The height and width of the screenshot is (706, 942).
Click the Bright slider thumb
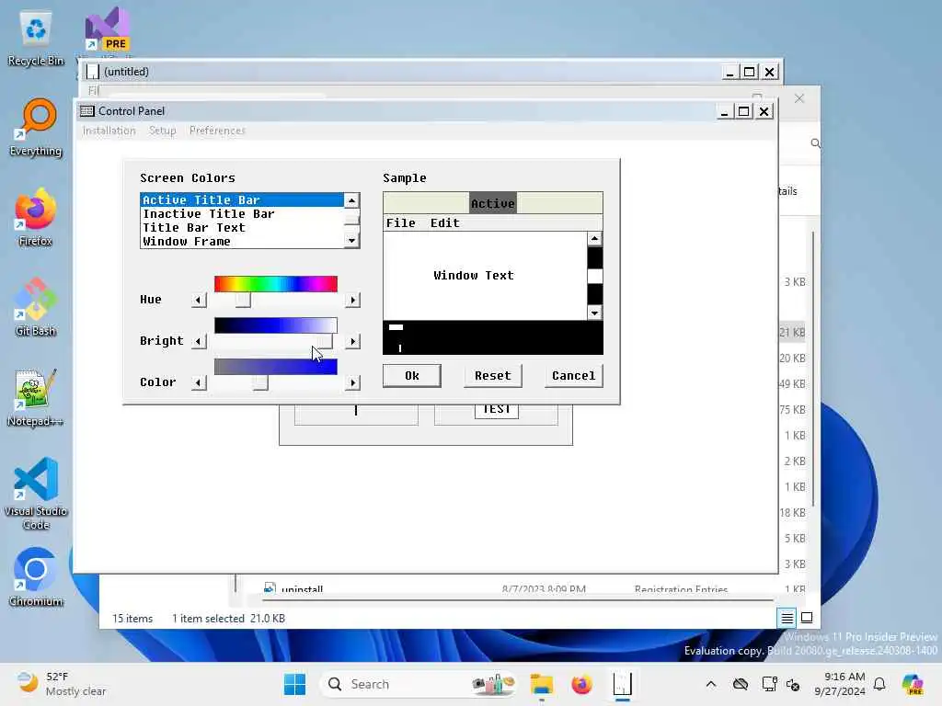[x=325, y=341]
